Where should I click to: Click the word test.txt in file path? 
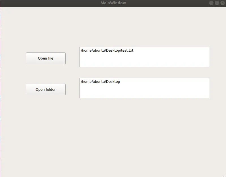[127, 50]
